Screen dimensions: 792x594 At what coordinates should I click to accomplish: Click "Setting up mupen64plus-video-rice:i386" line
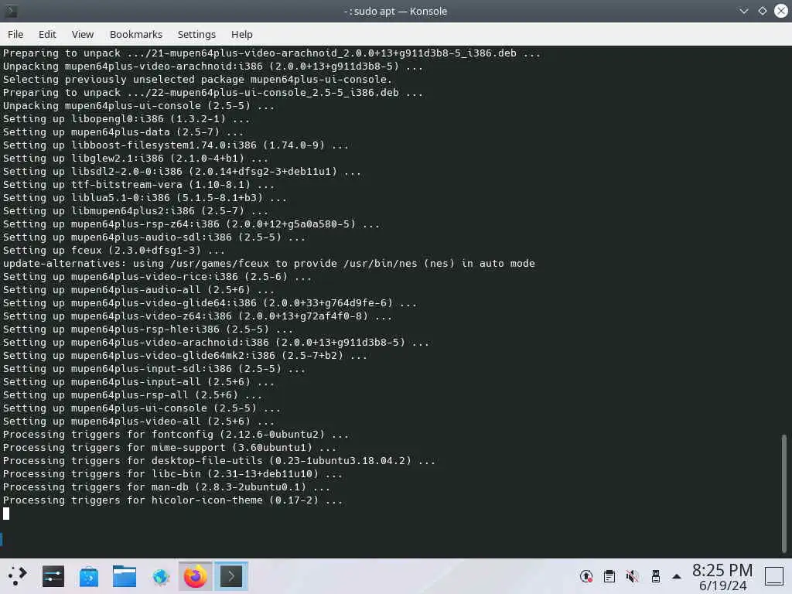(157, 276)
